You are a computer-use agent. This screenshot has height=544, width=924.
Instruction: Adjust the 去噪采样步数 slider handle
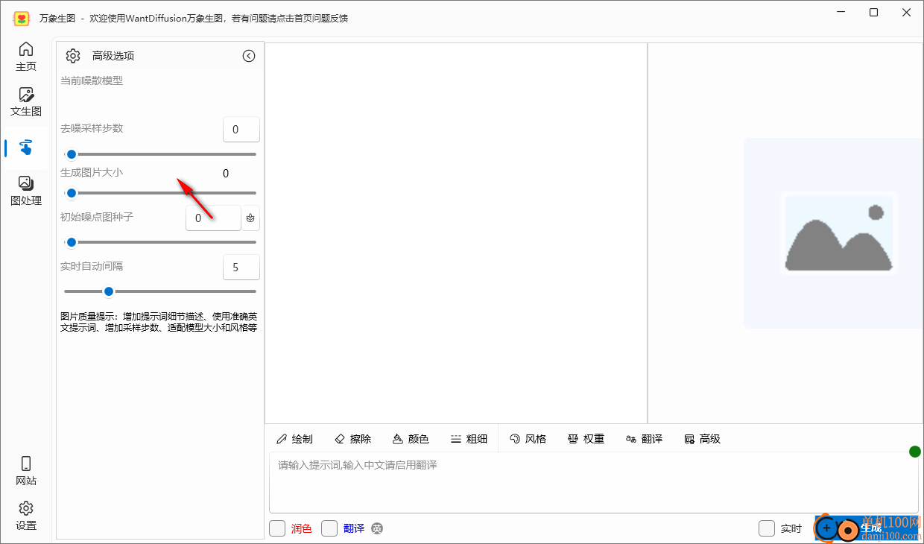click(72, 154)
